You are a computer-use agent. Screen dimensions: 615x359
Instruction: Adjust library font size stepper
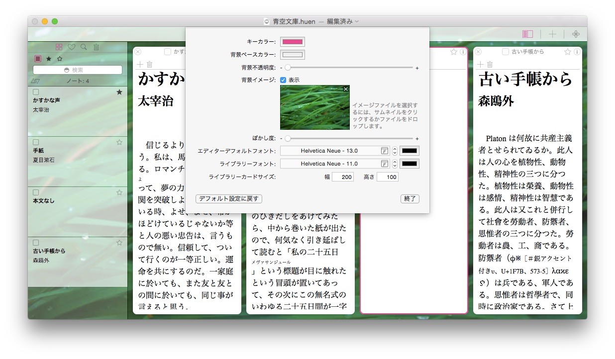395,164
